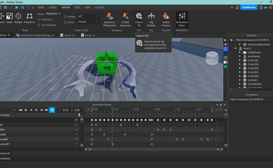Select the Rotate tool
This screenshot has height=168, width=273.
18,18
